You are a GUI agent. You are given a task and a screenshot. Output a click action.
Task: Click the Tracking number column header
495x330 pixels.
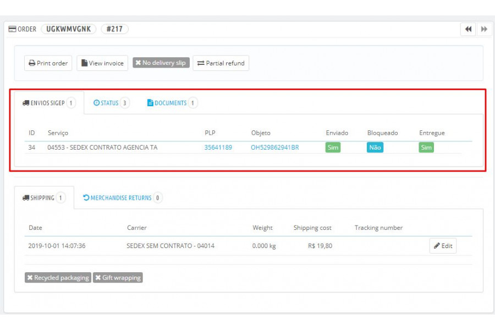pos(378,228)
